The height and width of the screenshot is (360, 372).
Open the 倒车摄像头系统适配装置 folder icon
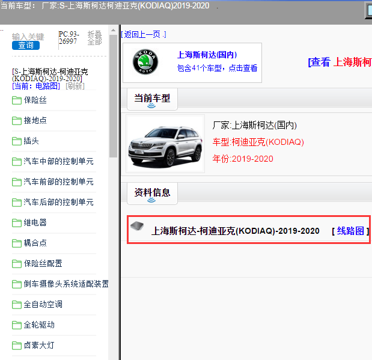point(17,284)
